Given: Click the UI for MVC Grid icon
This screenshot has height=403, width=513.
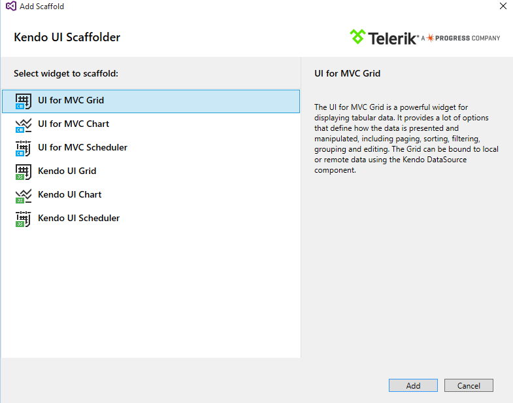Looking at the screenshot, I should [24, 101].
